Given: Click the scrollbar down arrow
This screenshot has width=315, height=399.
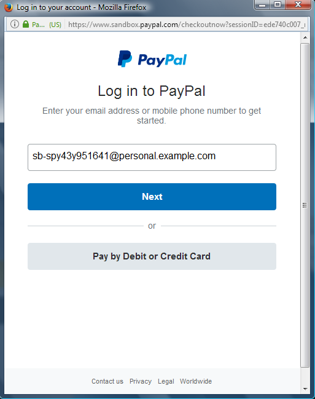Looking at the screenshot, I should point(305,389).
